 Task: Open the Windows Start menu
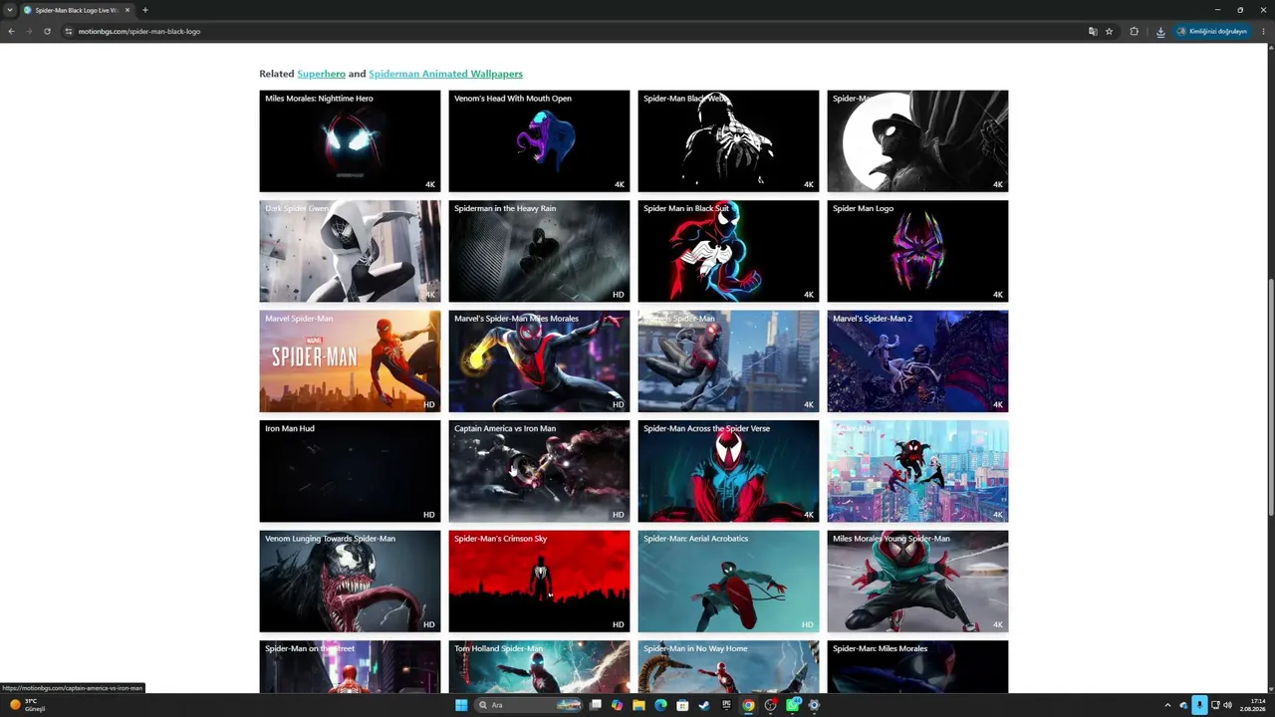[461, 705]
